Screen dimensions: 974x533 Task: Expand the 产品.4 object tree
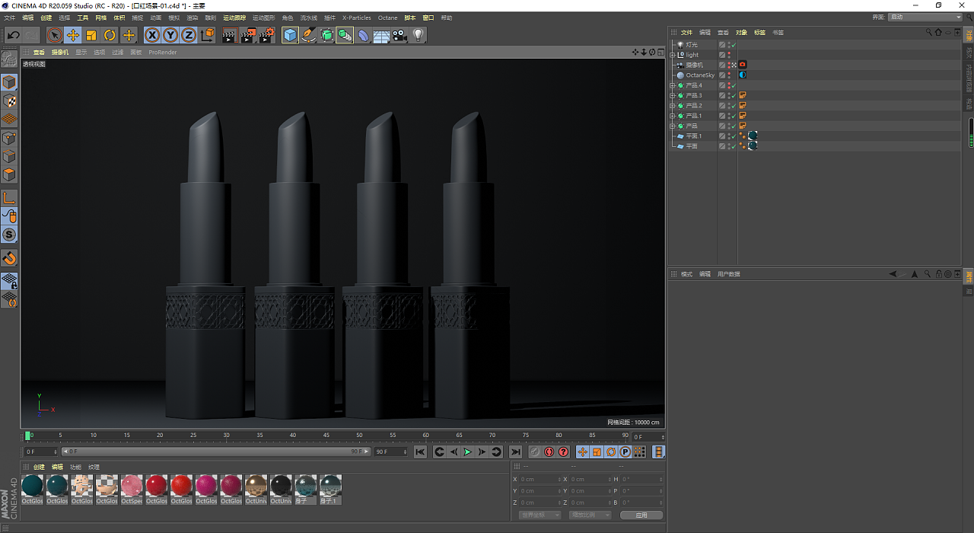pyautogui.click(x=673, y=85)
